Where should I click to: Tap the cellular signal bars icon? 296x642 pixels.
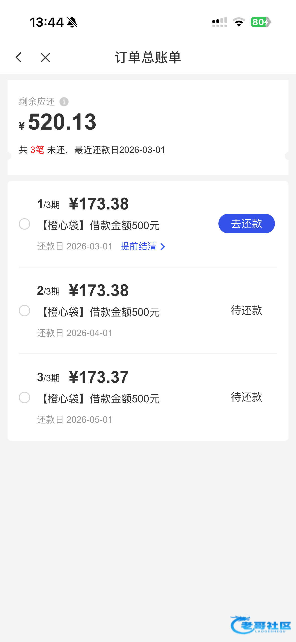(220, 22)
